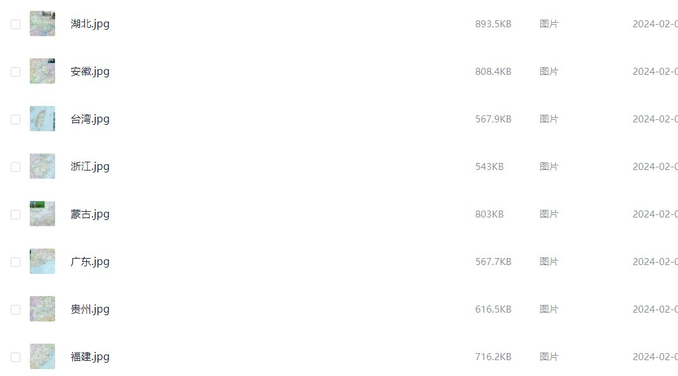Mark the 蒙古.jpg checkbox
Viewport: 678px width, 376px height.
[x=15, y=214]
